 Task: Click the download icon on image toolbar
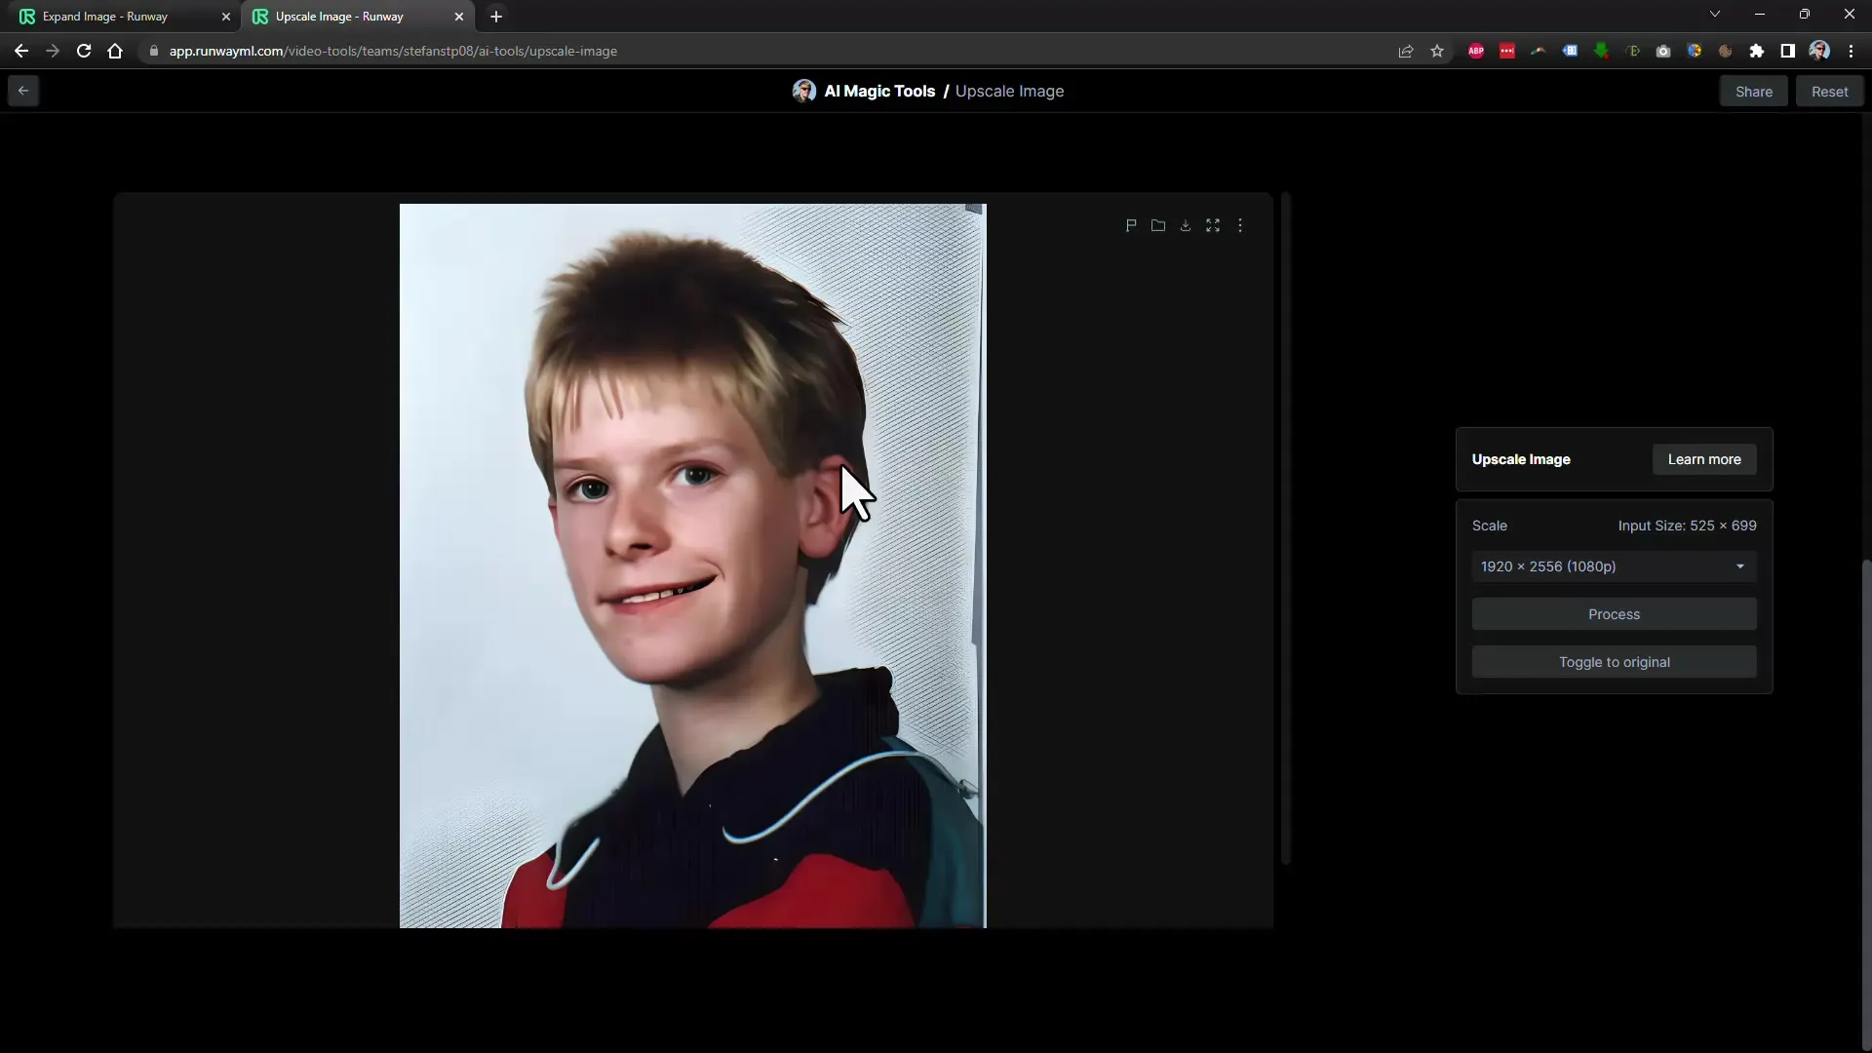point(1186,225)
